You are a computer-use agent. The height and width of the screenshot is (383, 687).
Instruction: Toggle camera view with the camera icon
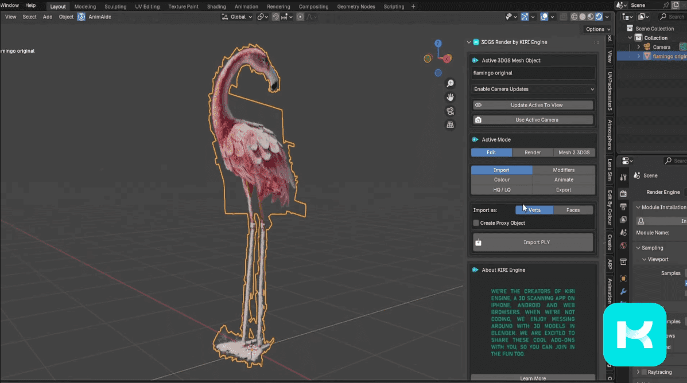450,111
